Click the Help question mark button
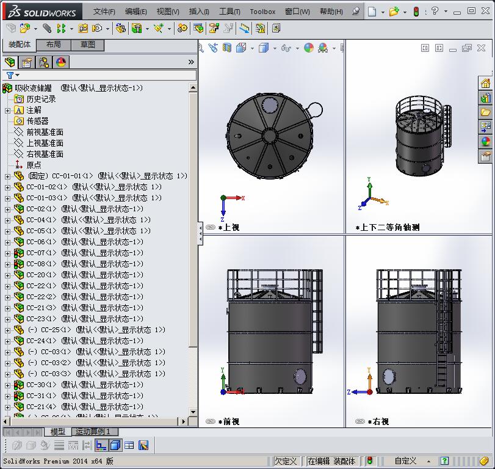Viewport: 495px width, 469px height. pos(435,11)
